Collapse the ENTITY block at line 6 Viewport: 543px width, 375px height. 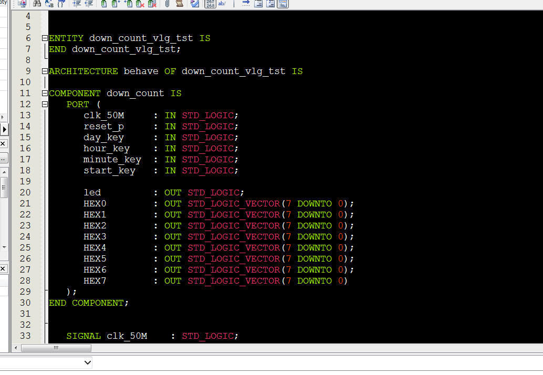[45, 38]
